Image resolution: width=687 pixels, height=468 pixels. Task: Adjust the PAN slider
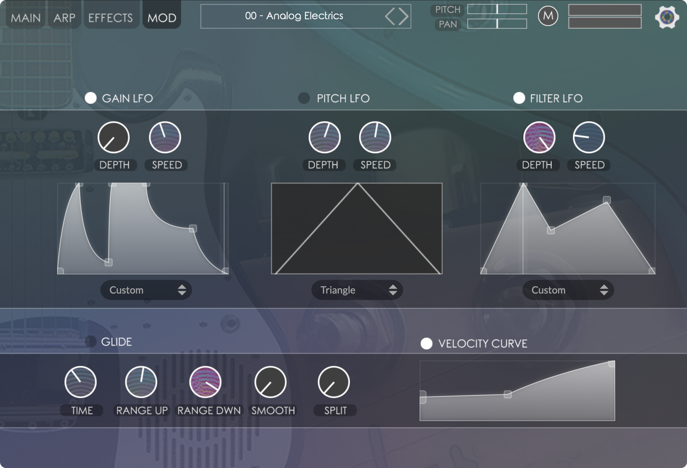click(497, 24)
